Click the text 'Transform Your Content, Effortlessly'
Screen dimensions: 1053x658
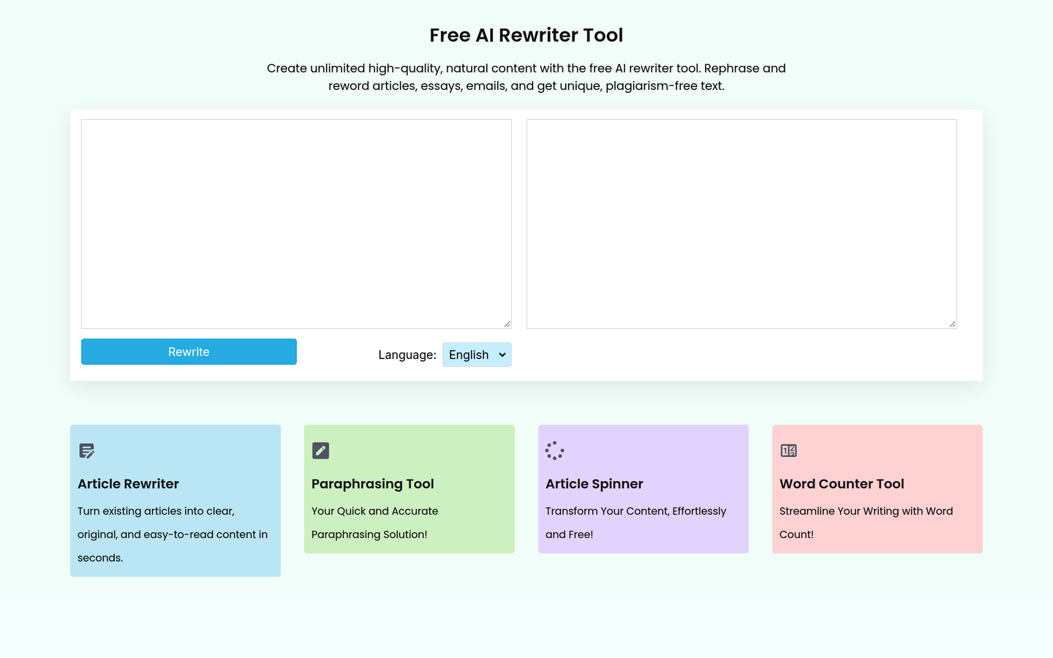point(635,511)
